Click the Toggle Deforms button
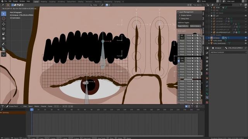248x139 pixels. pyautogui.click(x=183, y=26)
